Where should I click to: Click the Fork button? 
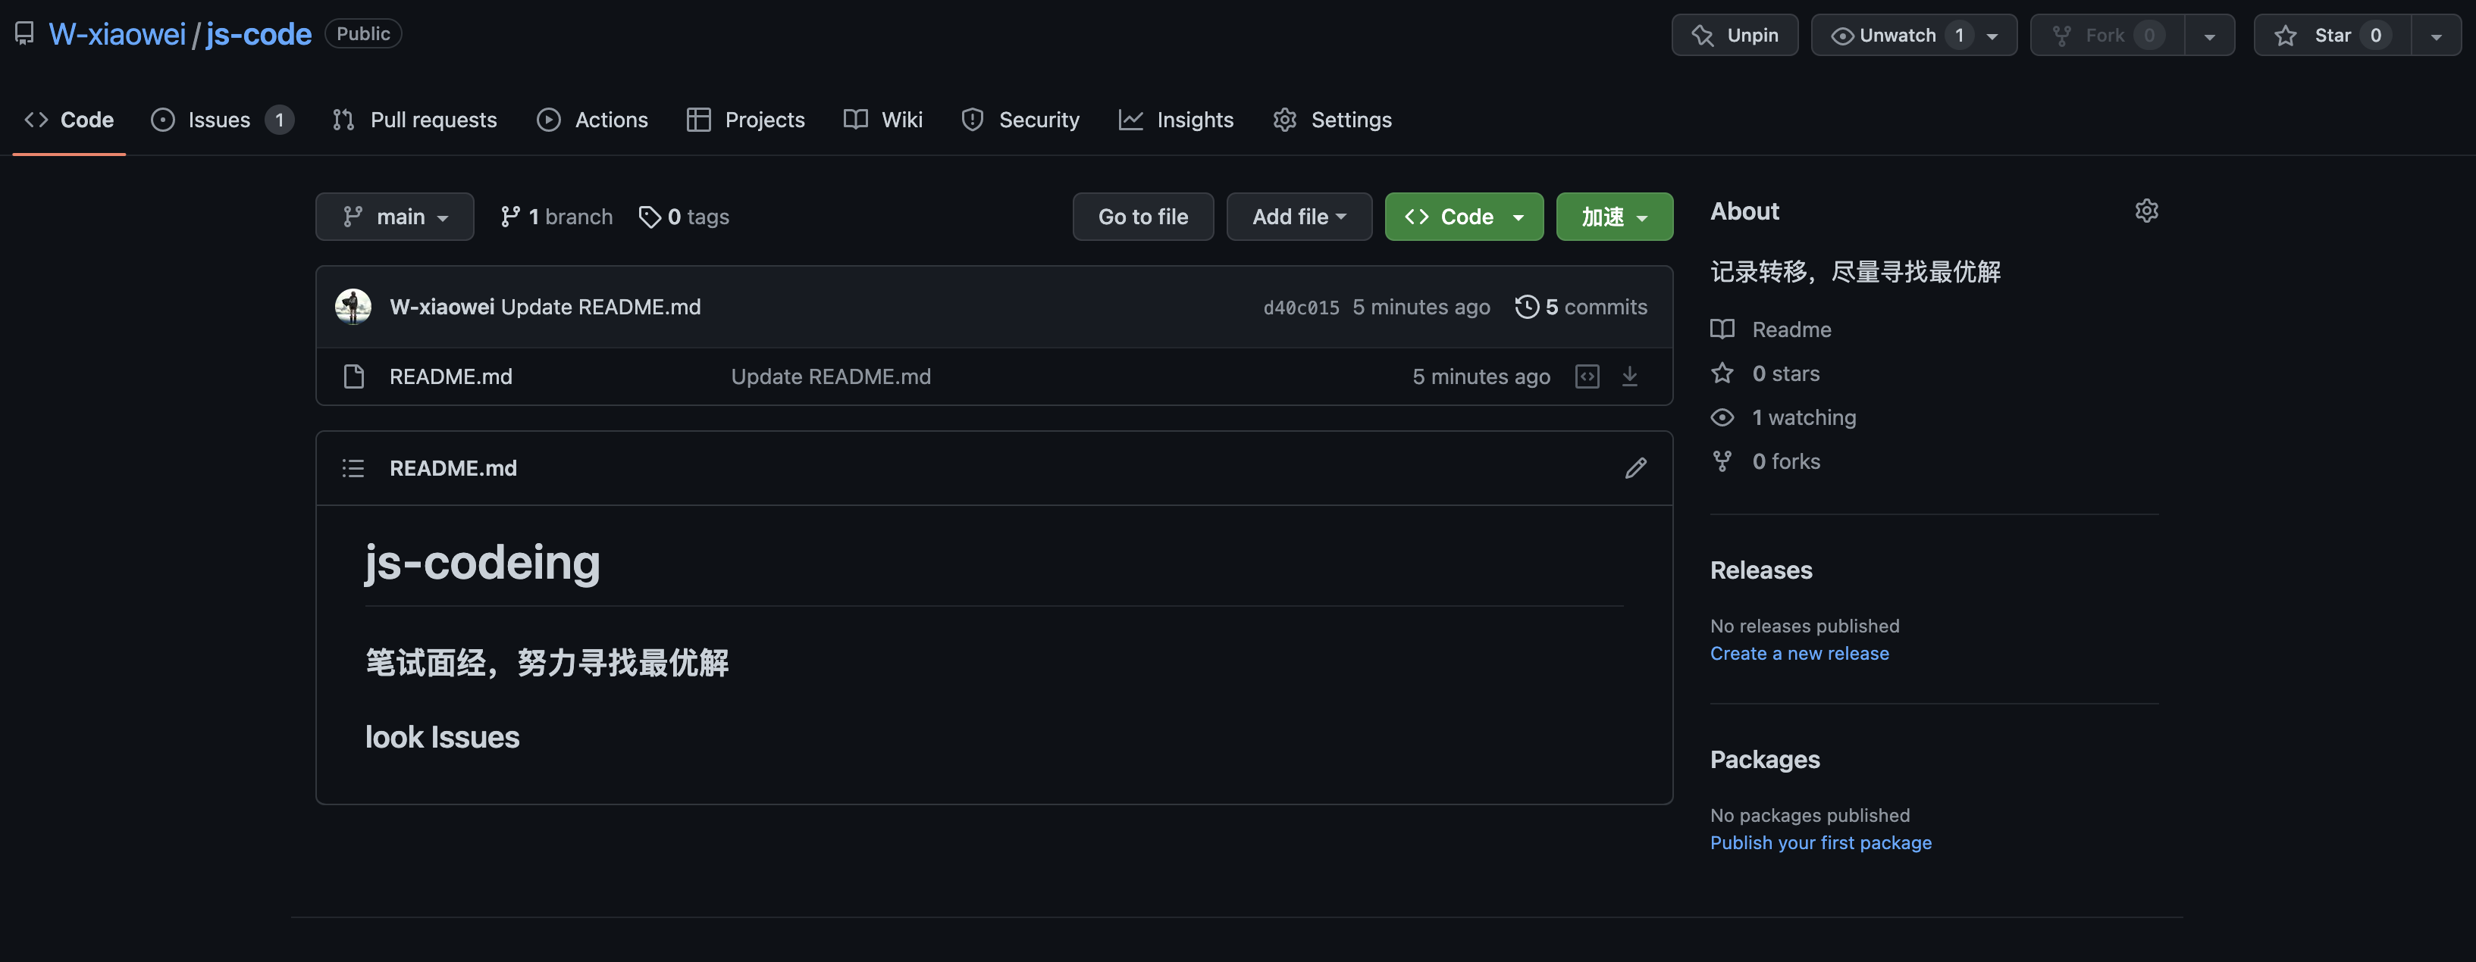(x=2108, y=36)
